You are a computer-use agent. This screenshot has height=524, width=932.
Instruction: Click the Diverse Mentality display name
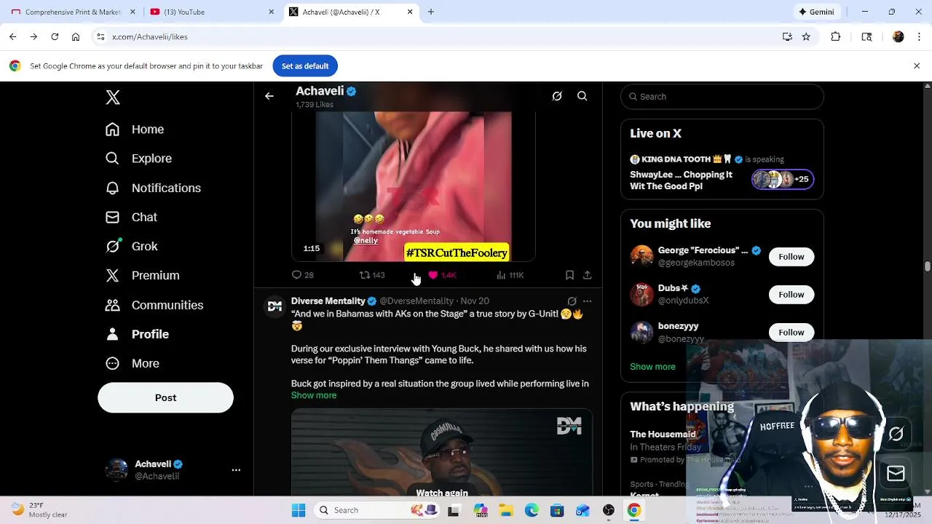(x=328, y=301)
